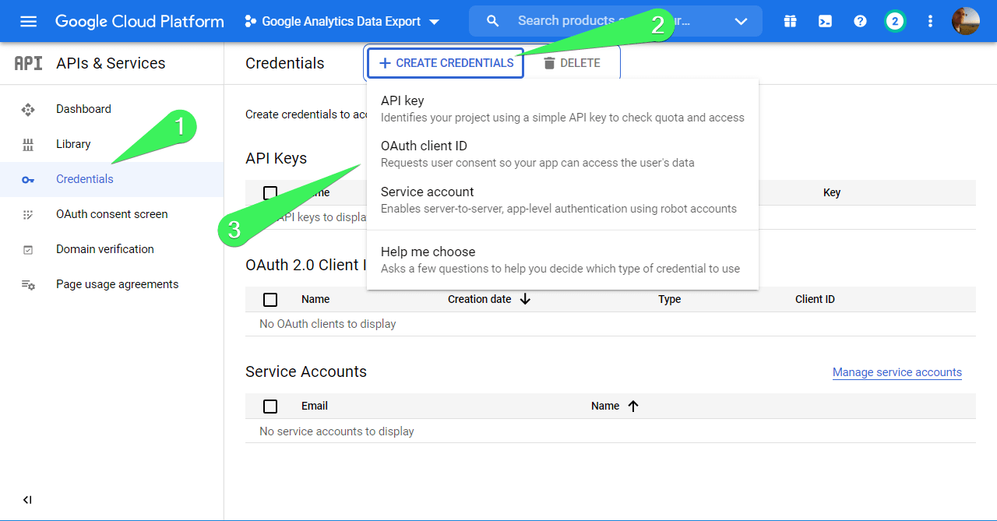The width and height of the screenshot is (997, 521).
Task: Open the project selector dropdown
Action: tap(343, 21)
